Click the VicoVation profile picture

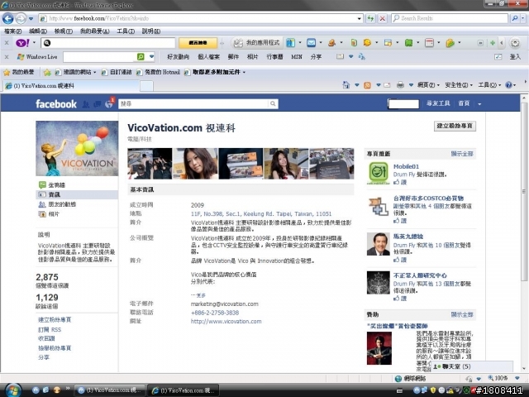77,148
